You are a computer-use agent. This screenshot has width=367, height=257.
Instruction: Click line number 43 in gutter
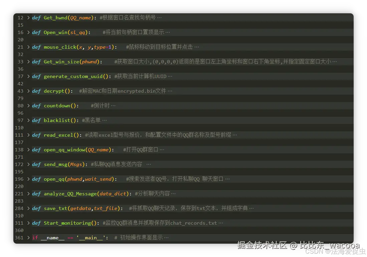click(21, 91)
